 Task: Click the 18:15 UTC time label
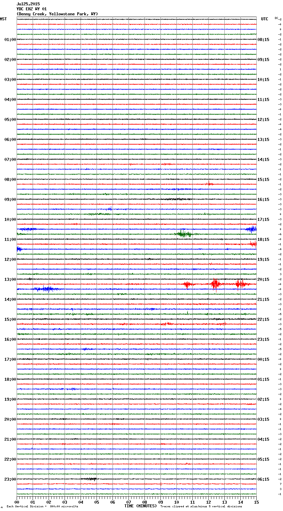pyautogui.click(x=263, y=240)
